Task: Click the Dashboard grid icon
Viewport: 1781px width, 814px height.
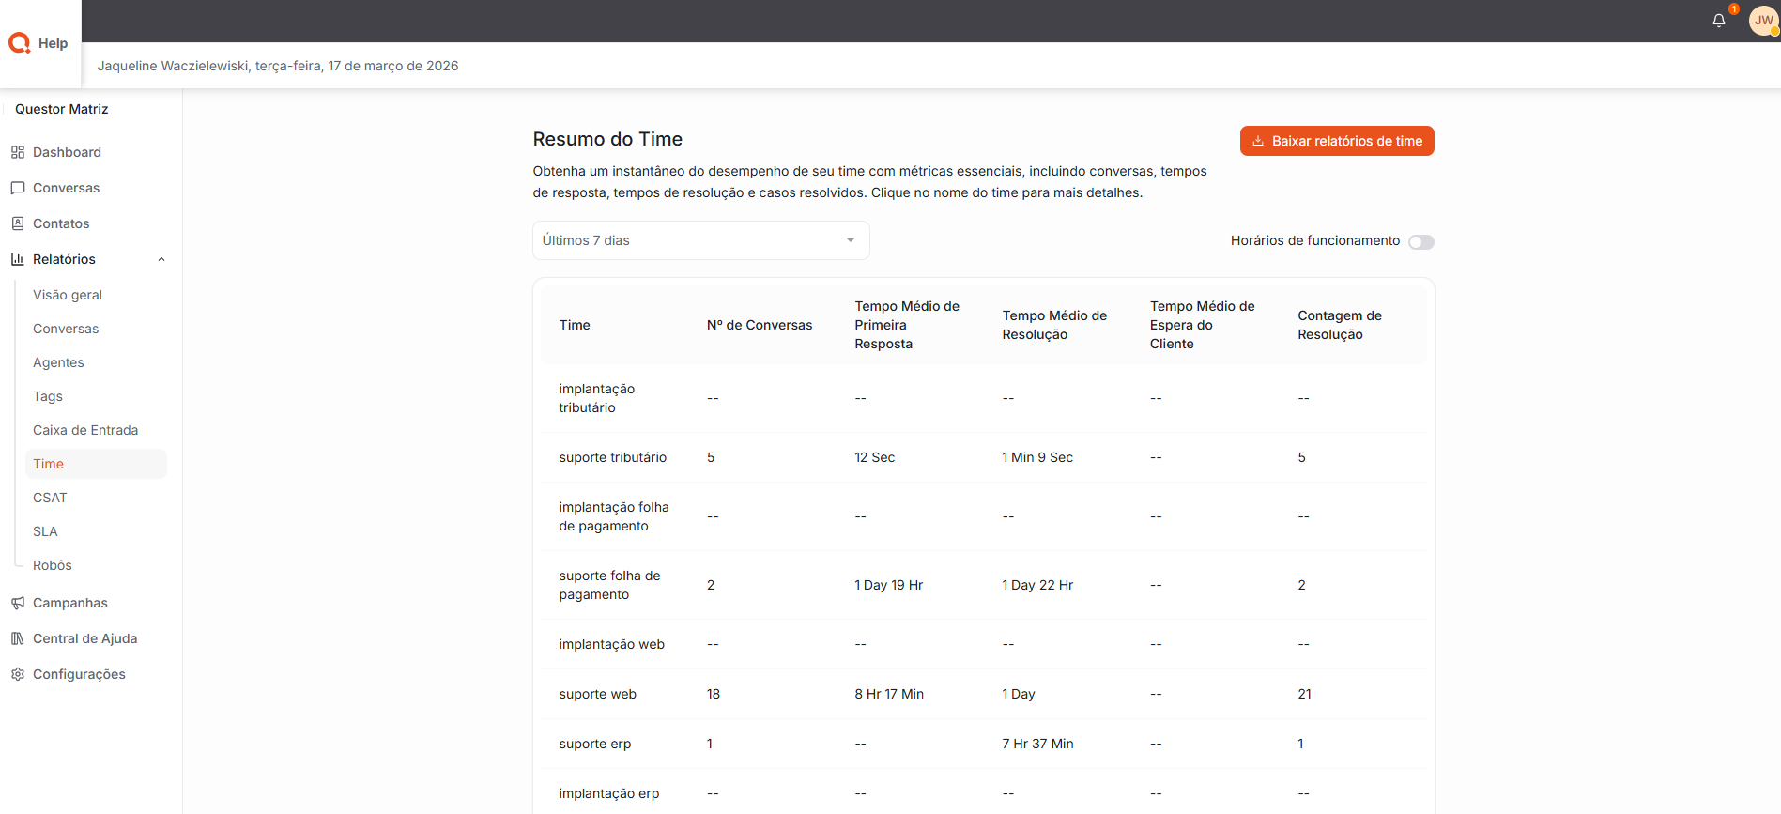Action: pos(18,152)
